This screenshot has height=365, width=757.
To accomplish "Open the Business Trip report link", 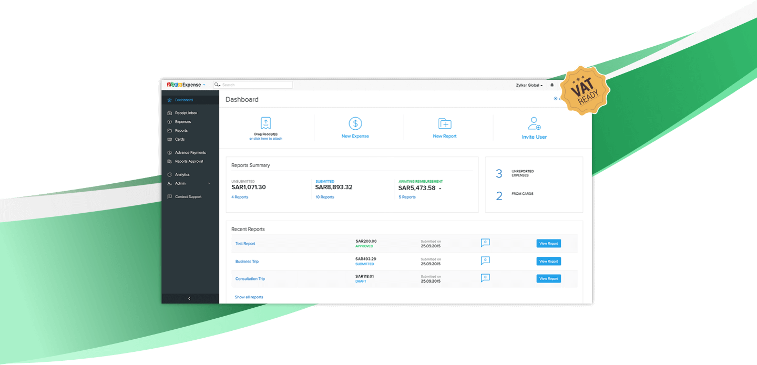I will pos(247,262).
